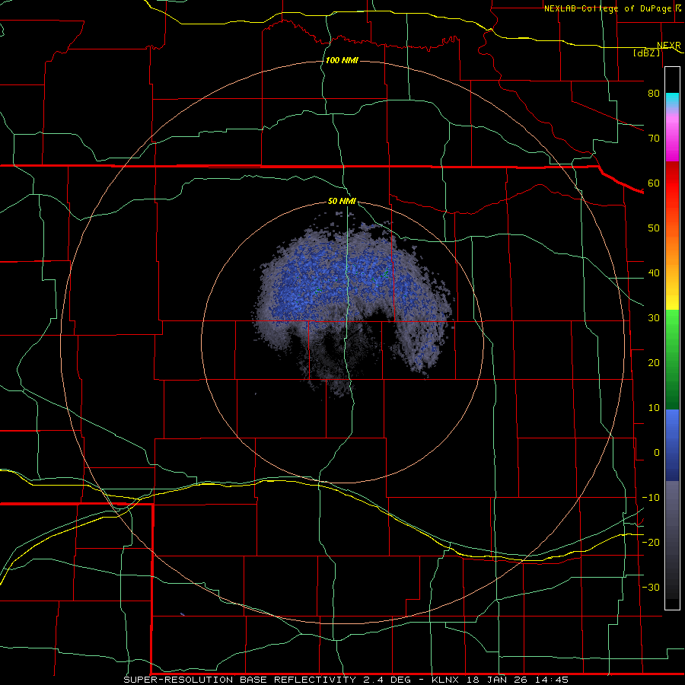
Task: Click the [dBZ] units label
Action: [646, 53]
